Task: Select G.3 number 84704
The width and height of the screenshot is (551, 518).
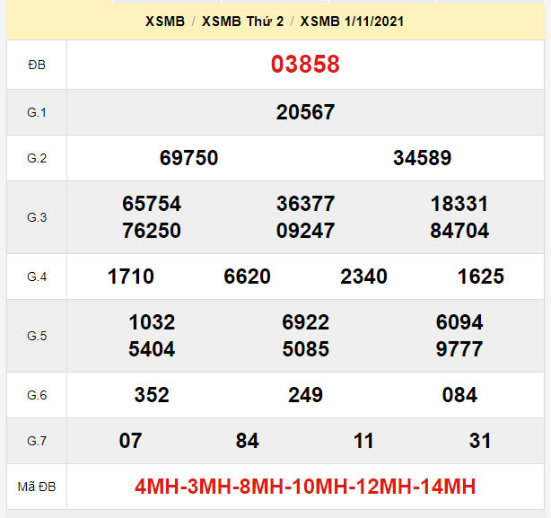Action: 459,231
